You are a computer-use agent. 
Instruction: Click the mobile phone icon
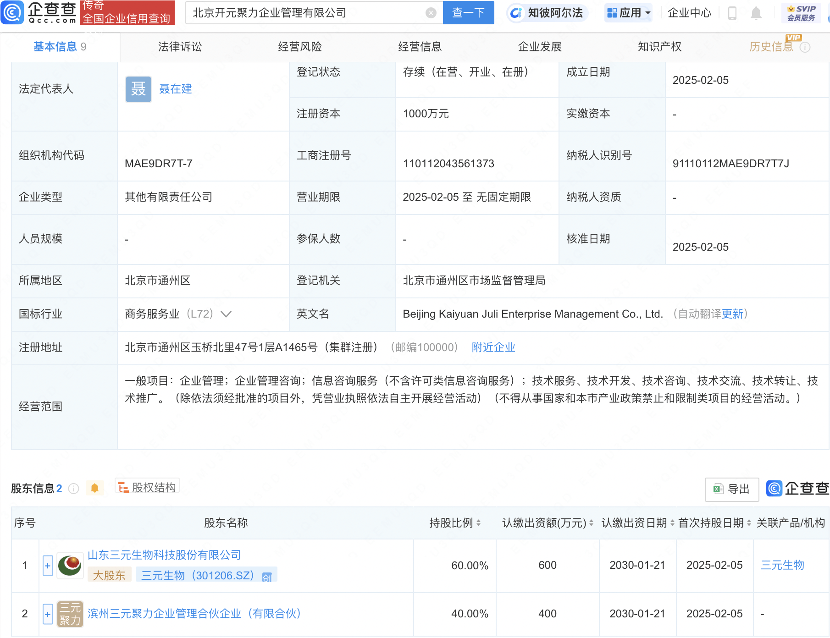[731, 12]
